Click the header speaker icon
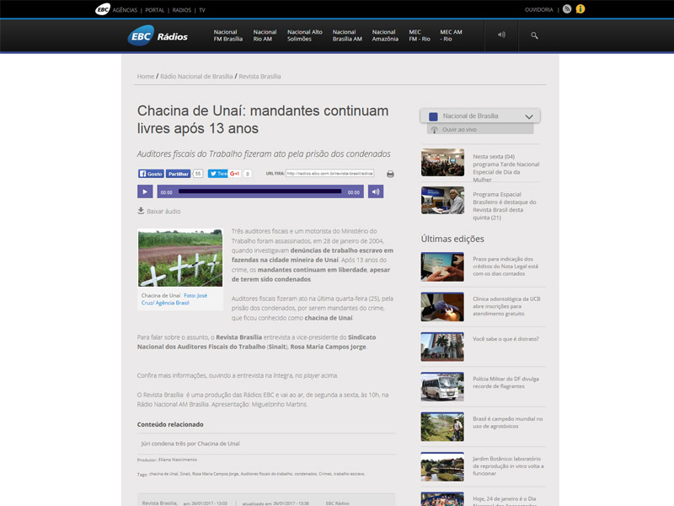The height and width of the screenshot is (506, 674). click(x=501, y=35)
